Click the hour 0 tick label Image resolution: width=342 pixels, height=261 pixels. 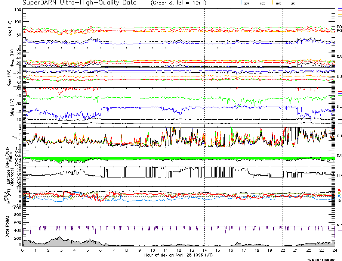23,251
